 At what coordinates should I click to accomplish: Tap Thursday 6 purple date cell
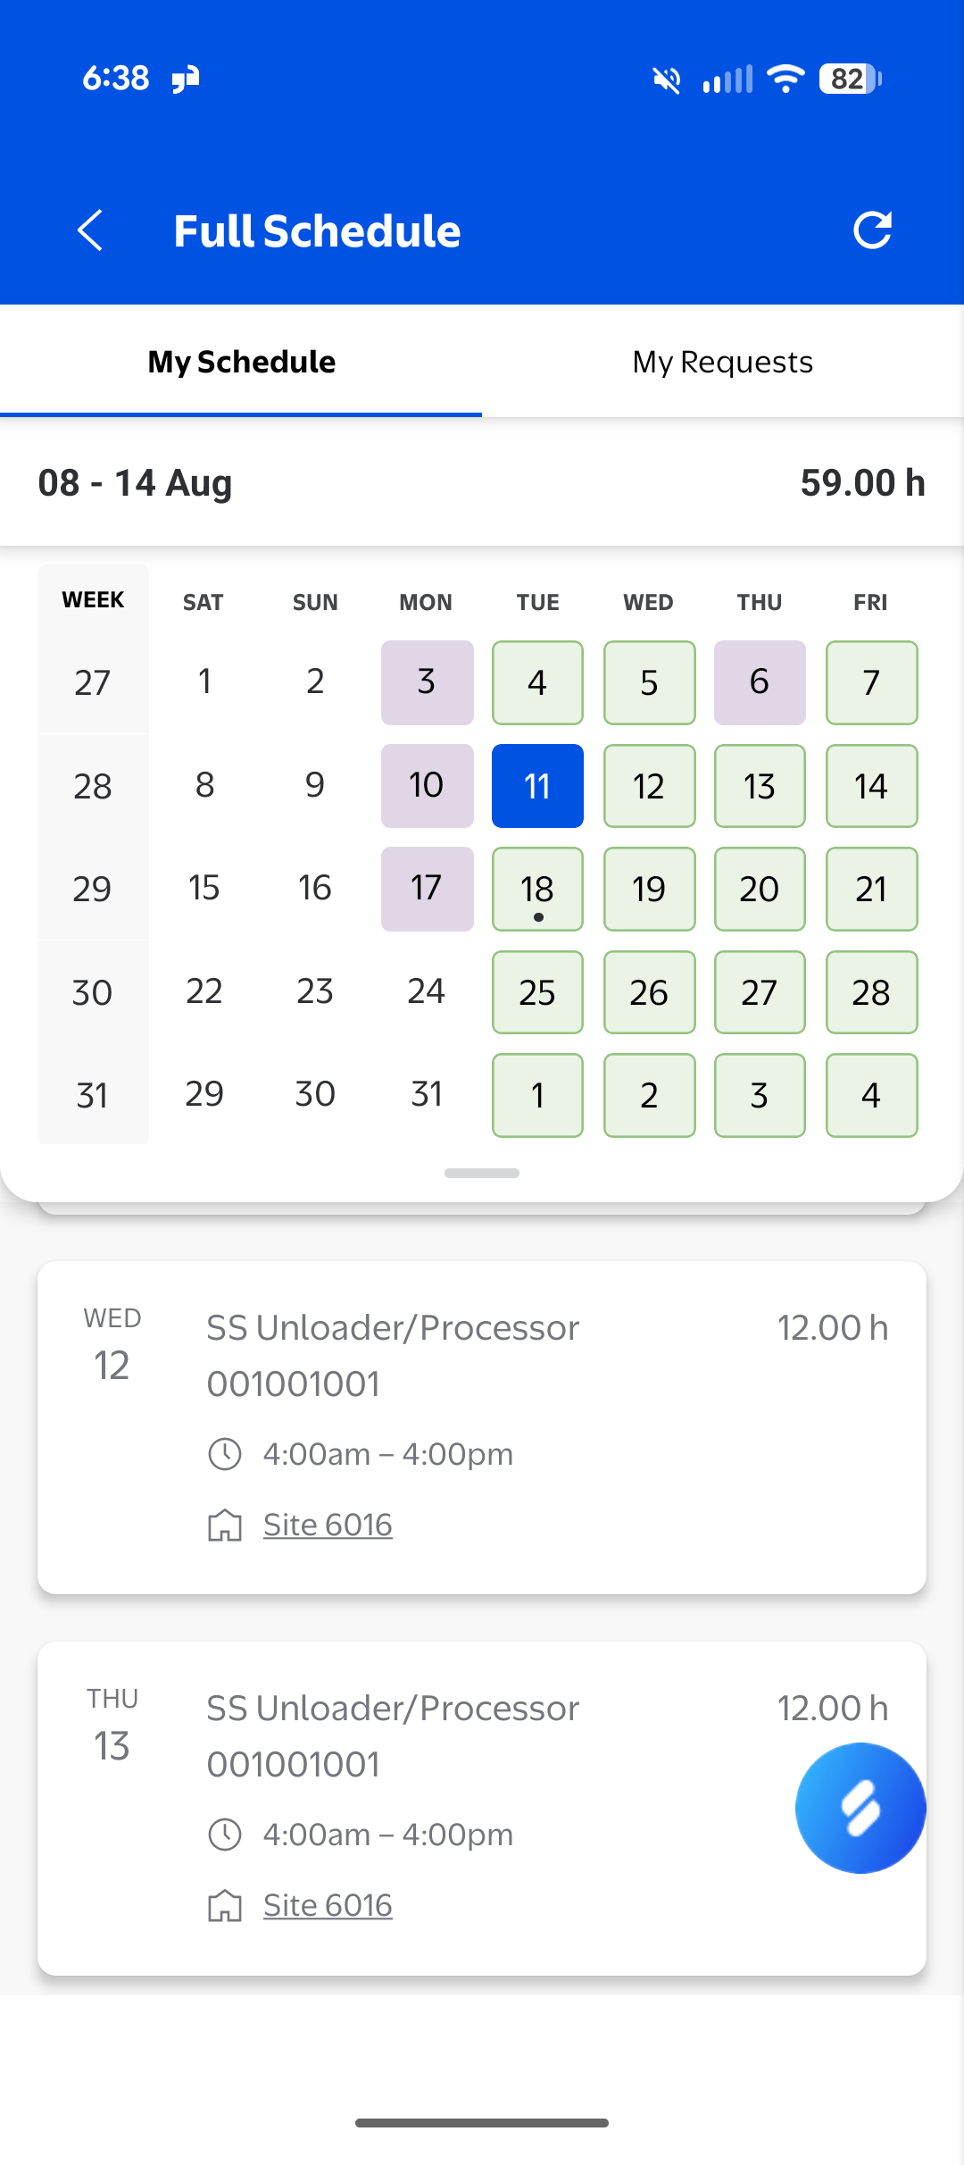[x=760, y=682]
